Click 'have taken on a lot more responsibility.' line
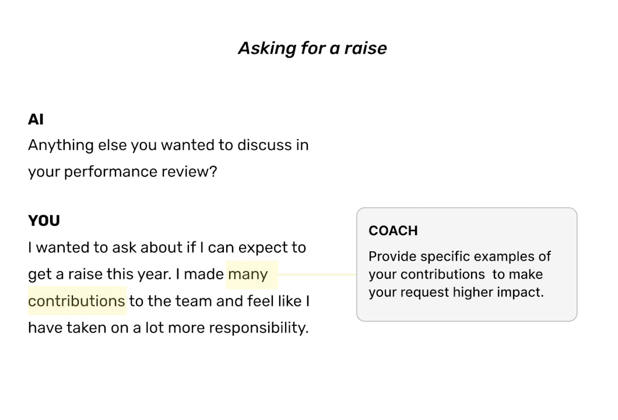 168,328
